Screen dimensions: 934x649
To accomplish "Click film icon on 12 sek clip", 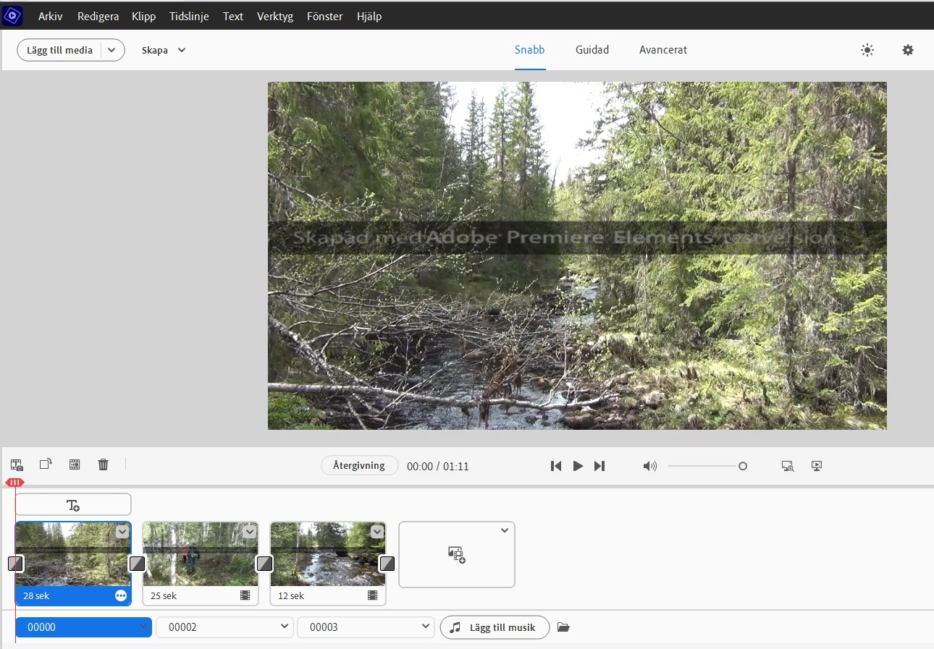I will tap(373, 595).
